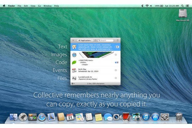Select the iPad image clipping thumbnail
This screenshot has width=192, height=128.
96,55
